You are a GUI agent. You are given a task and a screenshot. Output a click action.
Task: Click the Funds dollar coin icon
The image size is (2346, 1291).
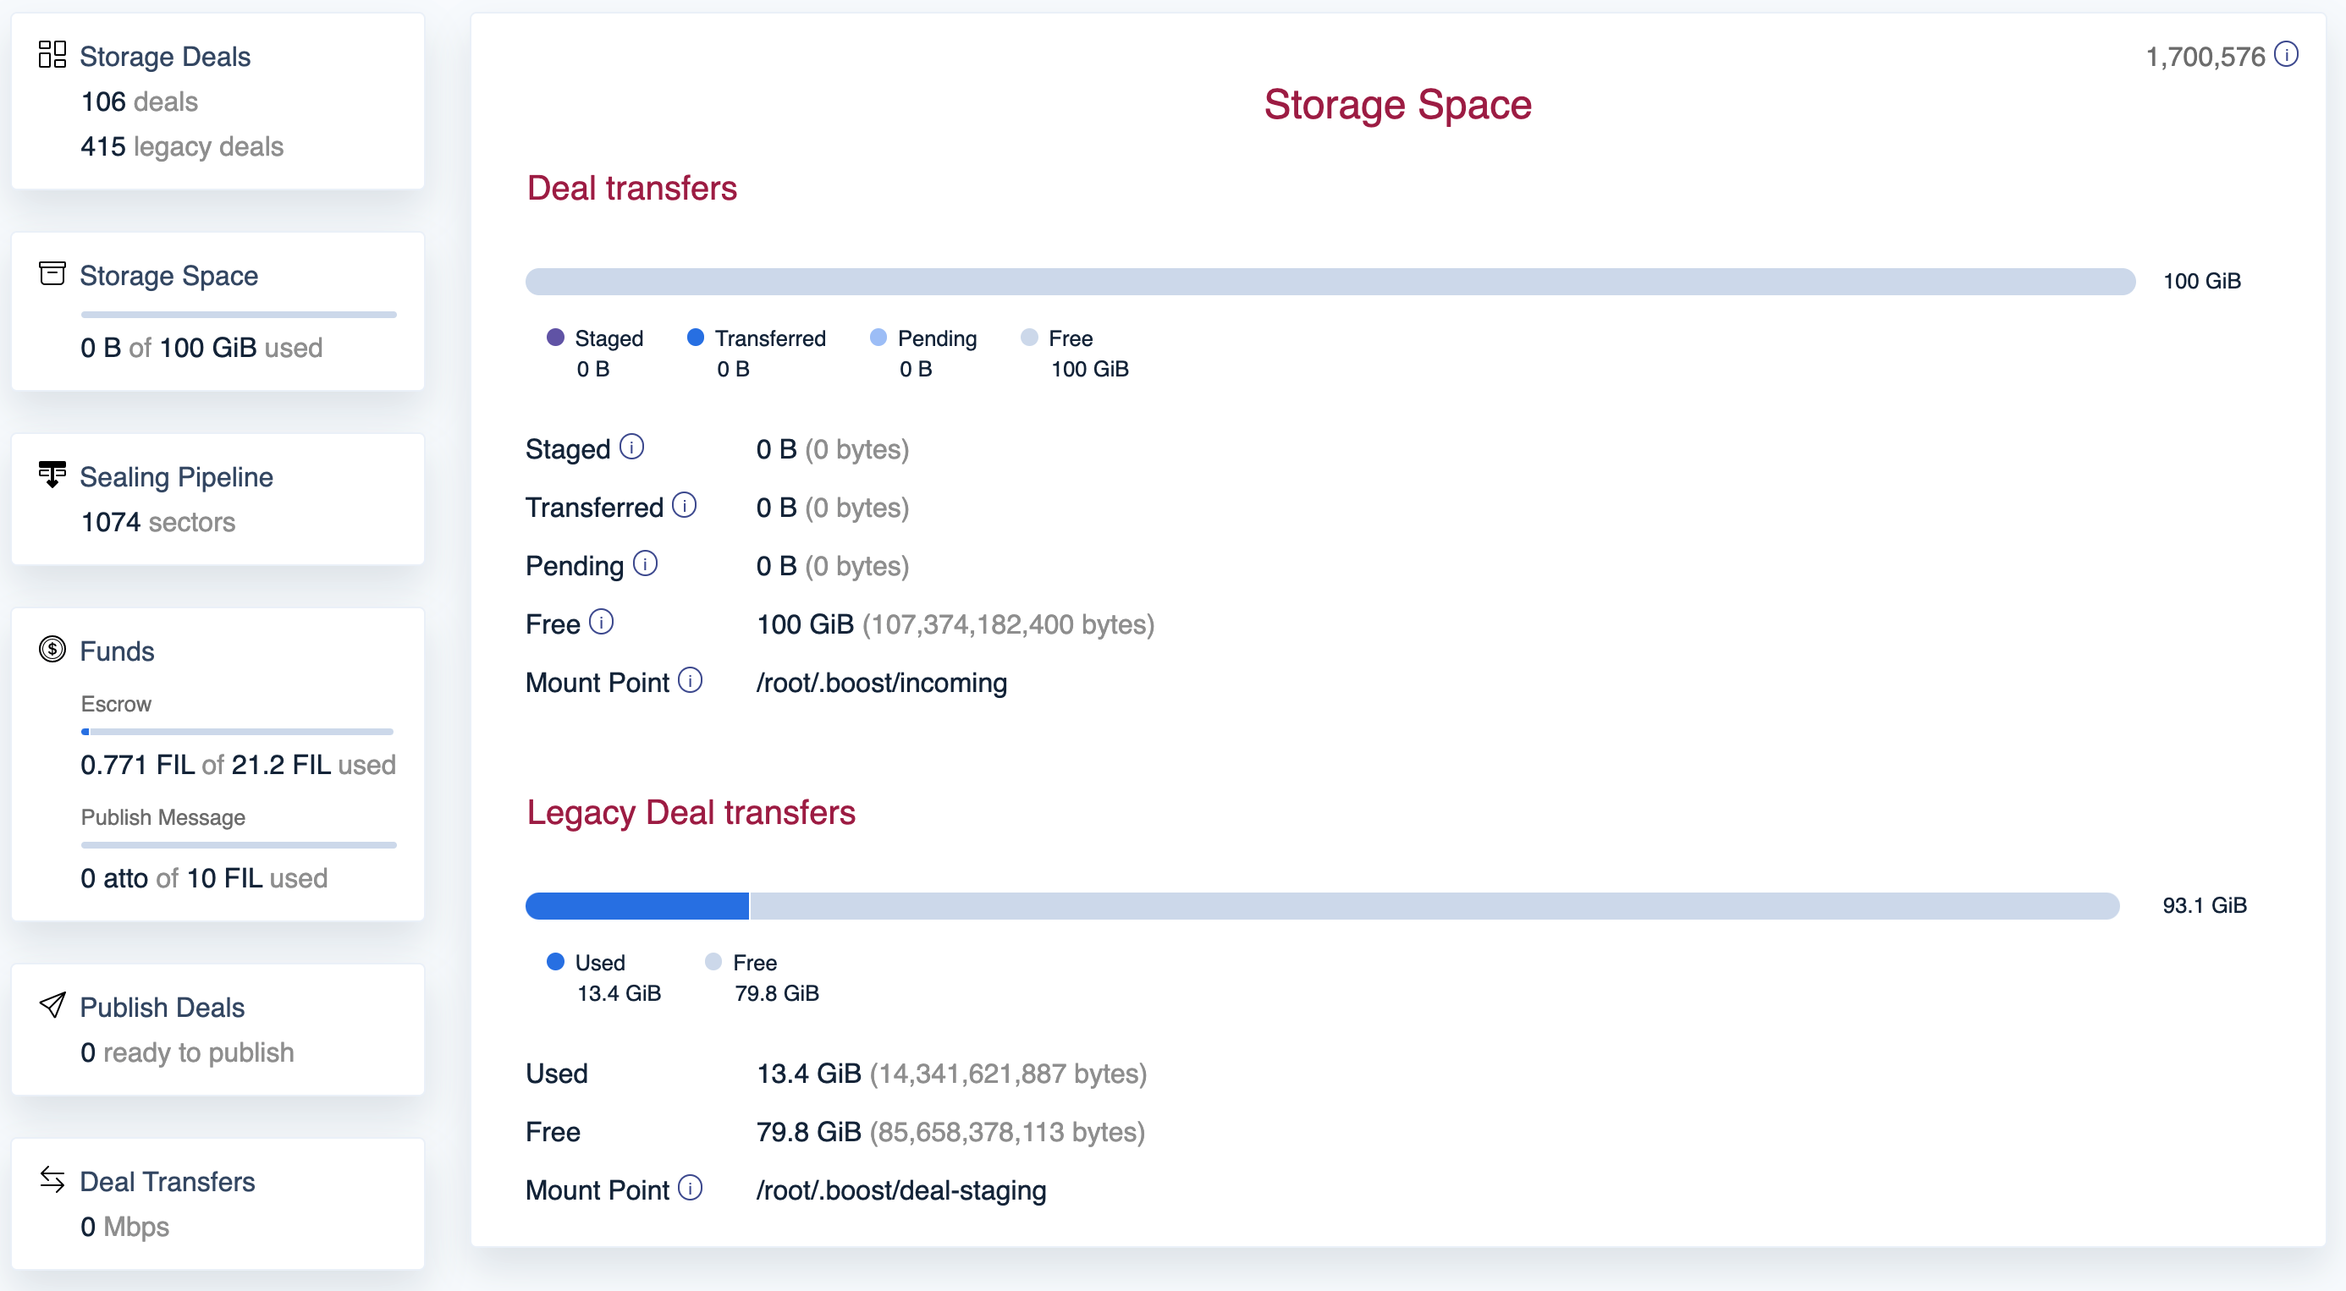coord(52,649)
